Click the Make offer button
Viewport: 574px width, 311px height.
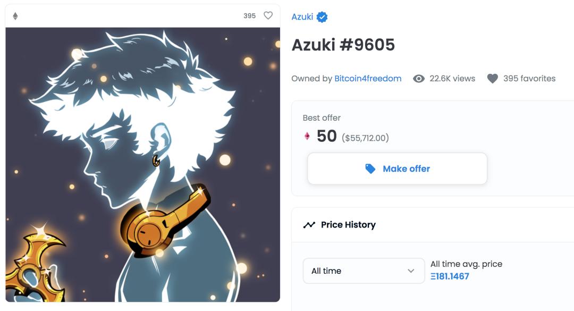[x=397, y=169]
